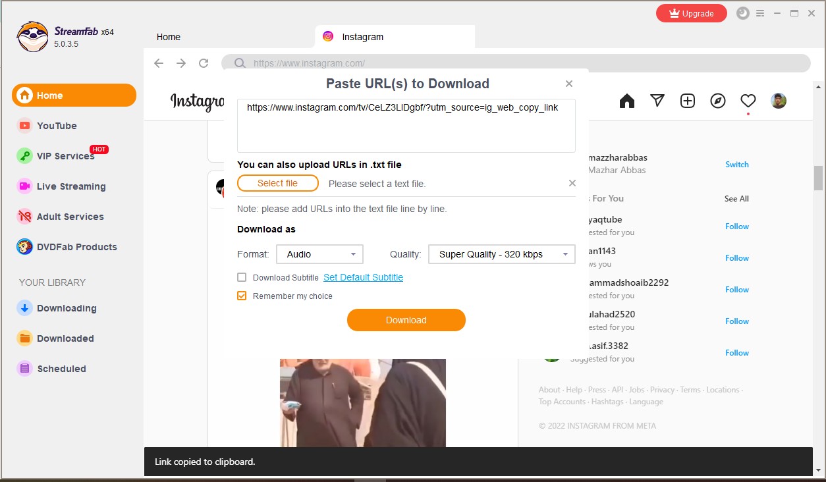Click the Instagram page vertical scrollbar
Screen dimensions: 826x482
click(x=818, y=177)
